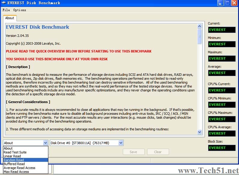239x175 pixels.
Task: Click the Block Size value display
Action: (222, 148)
